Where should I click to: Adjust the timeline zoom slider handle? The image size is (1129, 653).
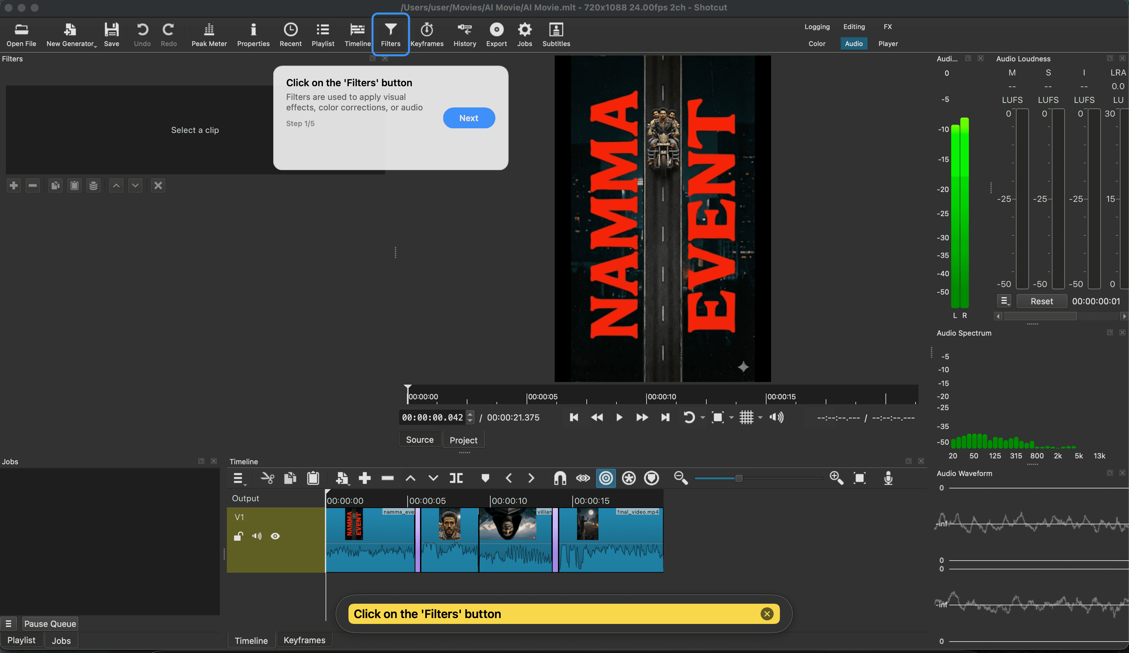739,478
